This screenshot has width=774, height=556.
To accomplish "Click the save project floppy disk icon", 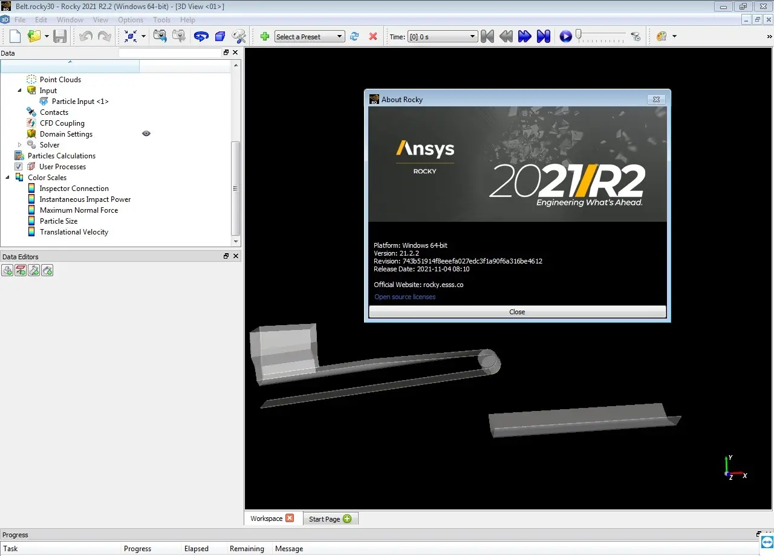I will tap(60, 36).
